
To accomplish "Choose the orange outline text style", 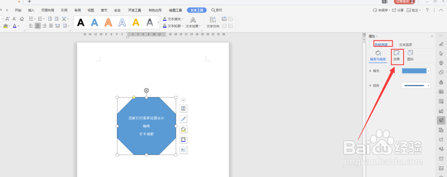I will click(x=108, y=22).
